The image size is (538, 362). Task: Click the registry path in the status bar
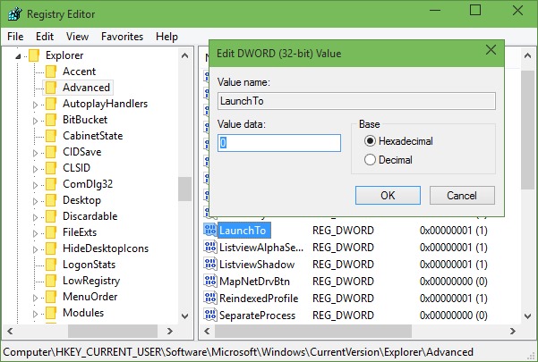point(238,352)
